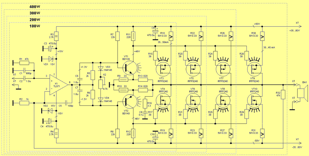Click Zener diode symbol VD1
This screenshot has height=156, width=309.
(x=51, y=58)
